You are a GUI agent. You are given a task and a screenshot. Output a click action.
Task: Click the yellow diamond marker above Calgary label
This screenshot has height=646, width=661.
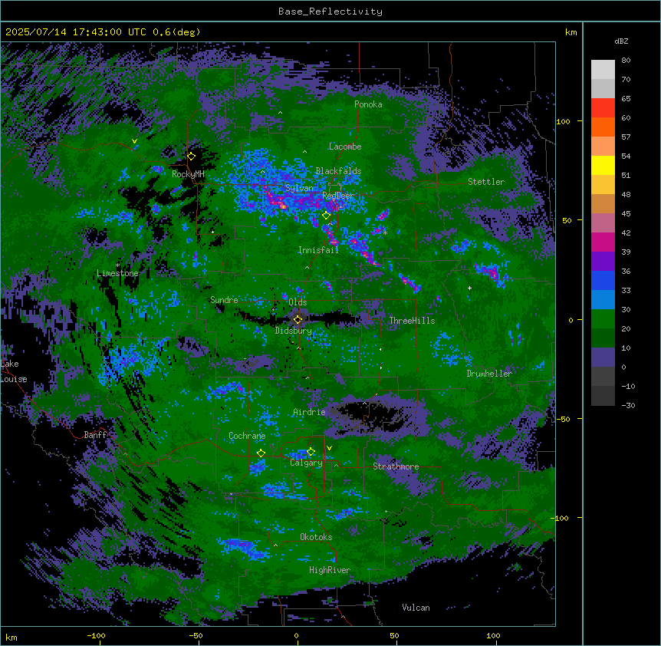point(311,452)
